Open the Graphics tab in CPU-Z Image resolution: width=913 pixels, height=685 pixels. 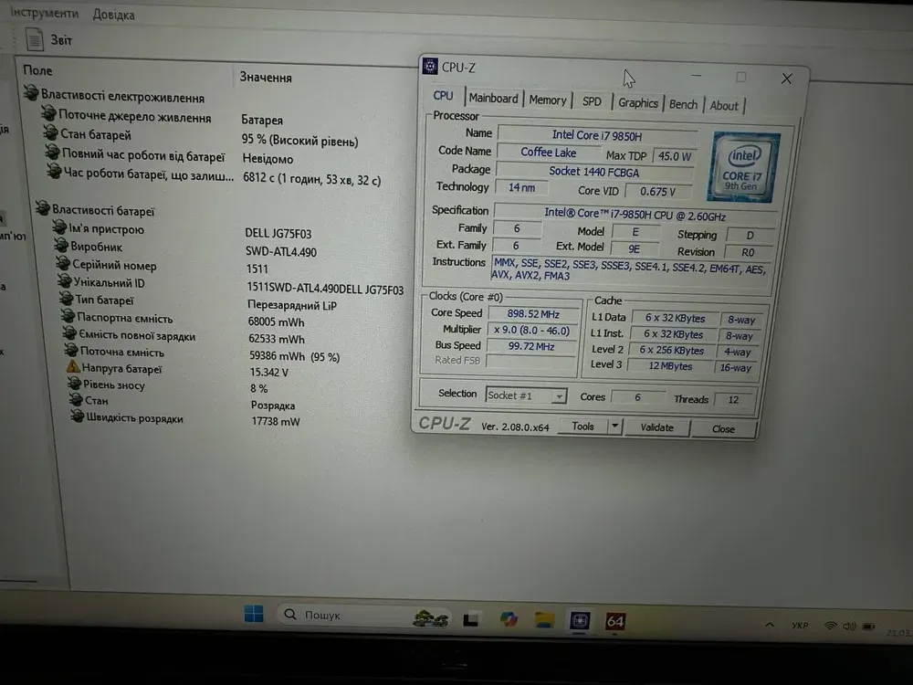(637, 102)
